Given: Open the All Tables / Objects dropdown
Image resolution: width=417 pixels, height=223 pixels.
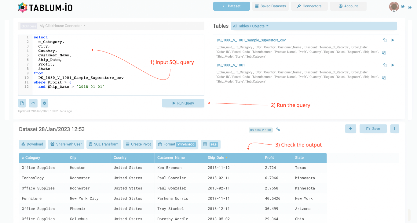Looking at the screenshot, I should pyautogui.click(x=251, y=26).
